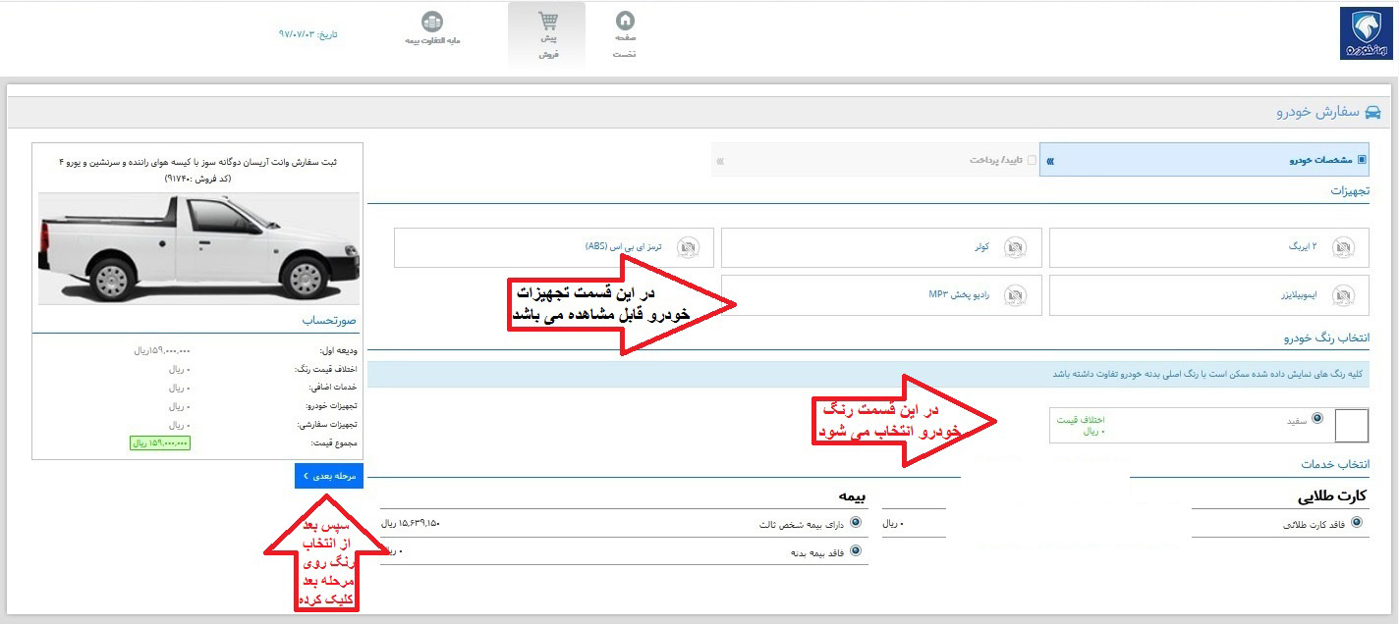The height and width of the screenshot is (624, 1399).
Task: Click the تجهیزات خودرو invoice row label
Action: point(331,406)
